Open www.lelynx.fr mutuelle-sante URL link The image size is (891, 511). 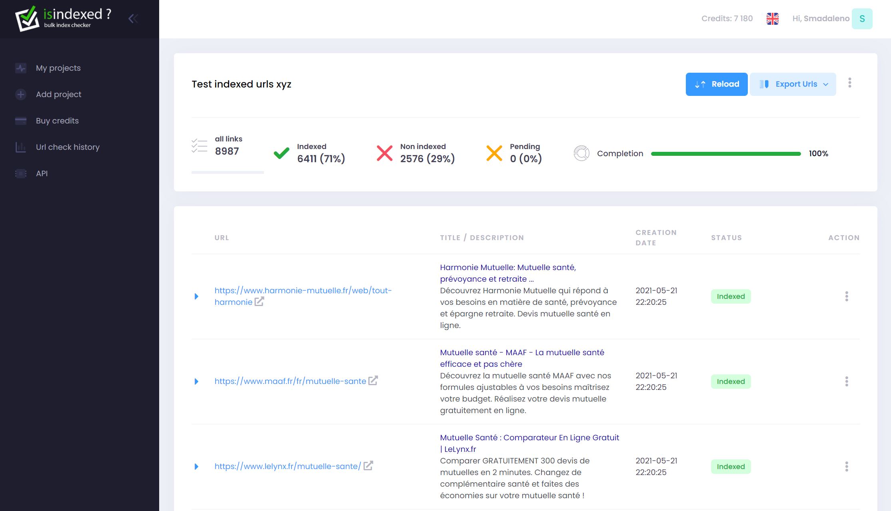288,466
